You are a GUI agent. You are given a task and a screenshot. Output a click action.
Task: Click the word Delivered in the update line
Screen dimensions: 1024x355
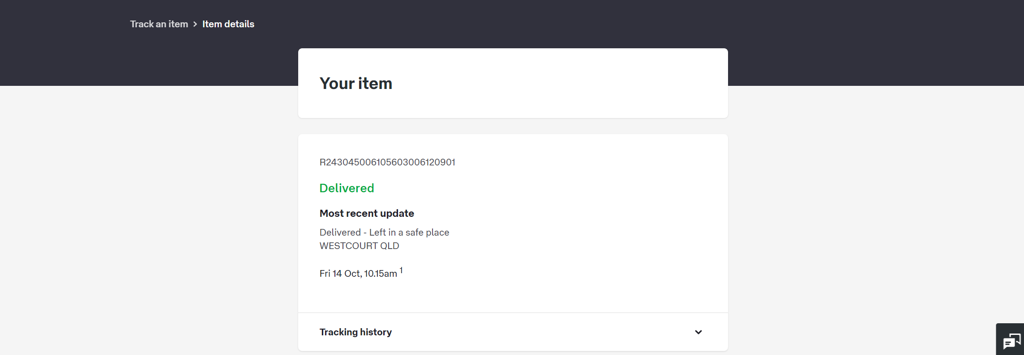[x=340, y=232]
